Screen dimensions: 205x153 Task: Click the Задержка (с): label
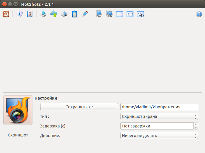[x=53, y=126]
